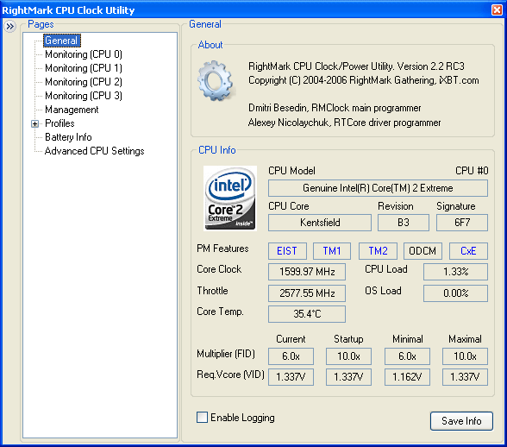Image resolution: width=507 pixels, height=447 pixels.
Task: Enable Logging checkbox
Action: pyautogui.click(x=203, y=417)
